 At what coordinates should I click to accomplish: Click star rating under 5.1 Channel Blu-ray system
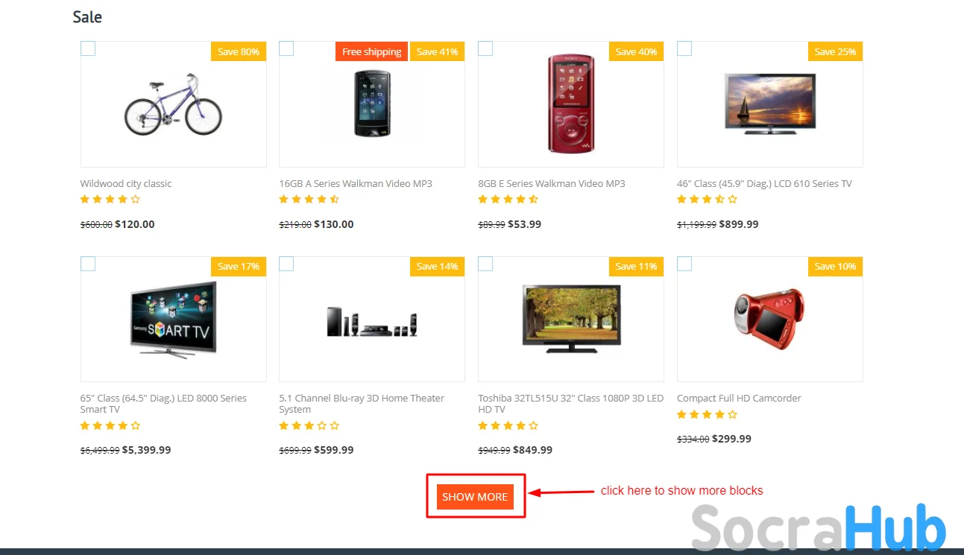[x=309, y=425]
